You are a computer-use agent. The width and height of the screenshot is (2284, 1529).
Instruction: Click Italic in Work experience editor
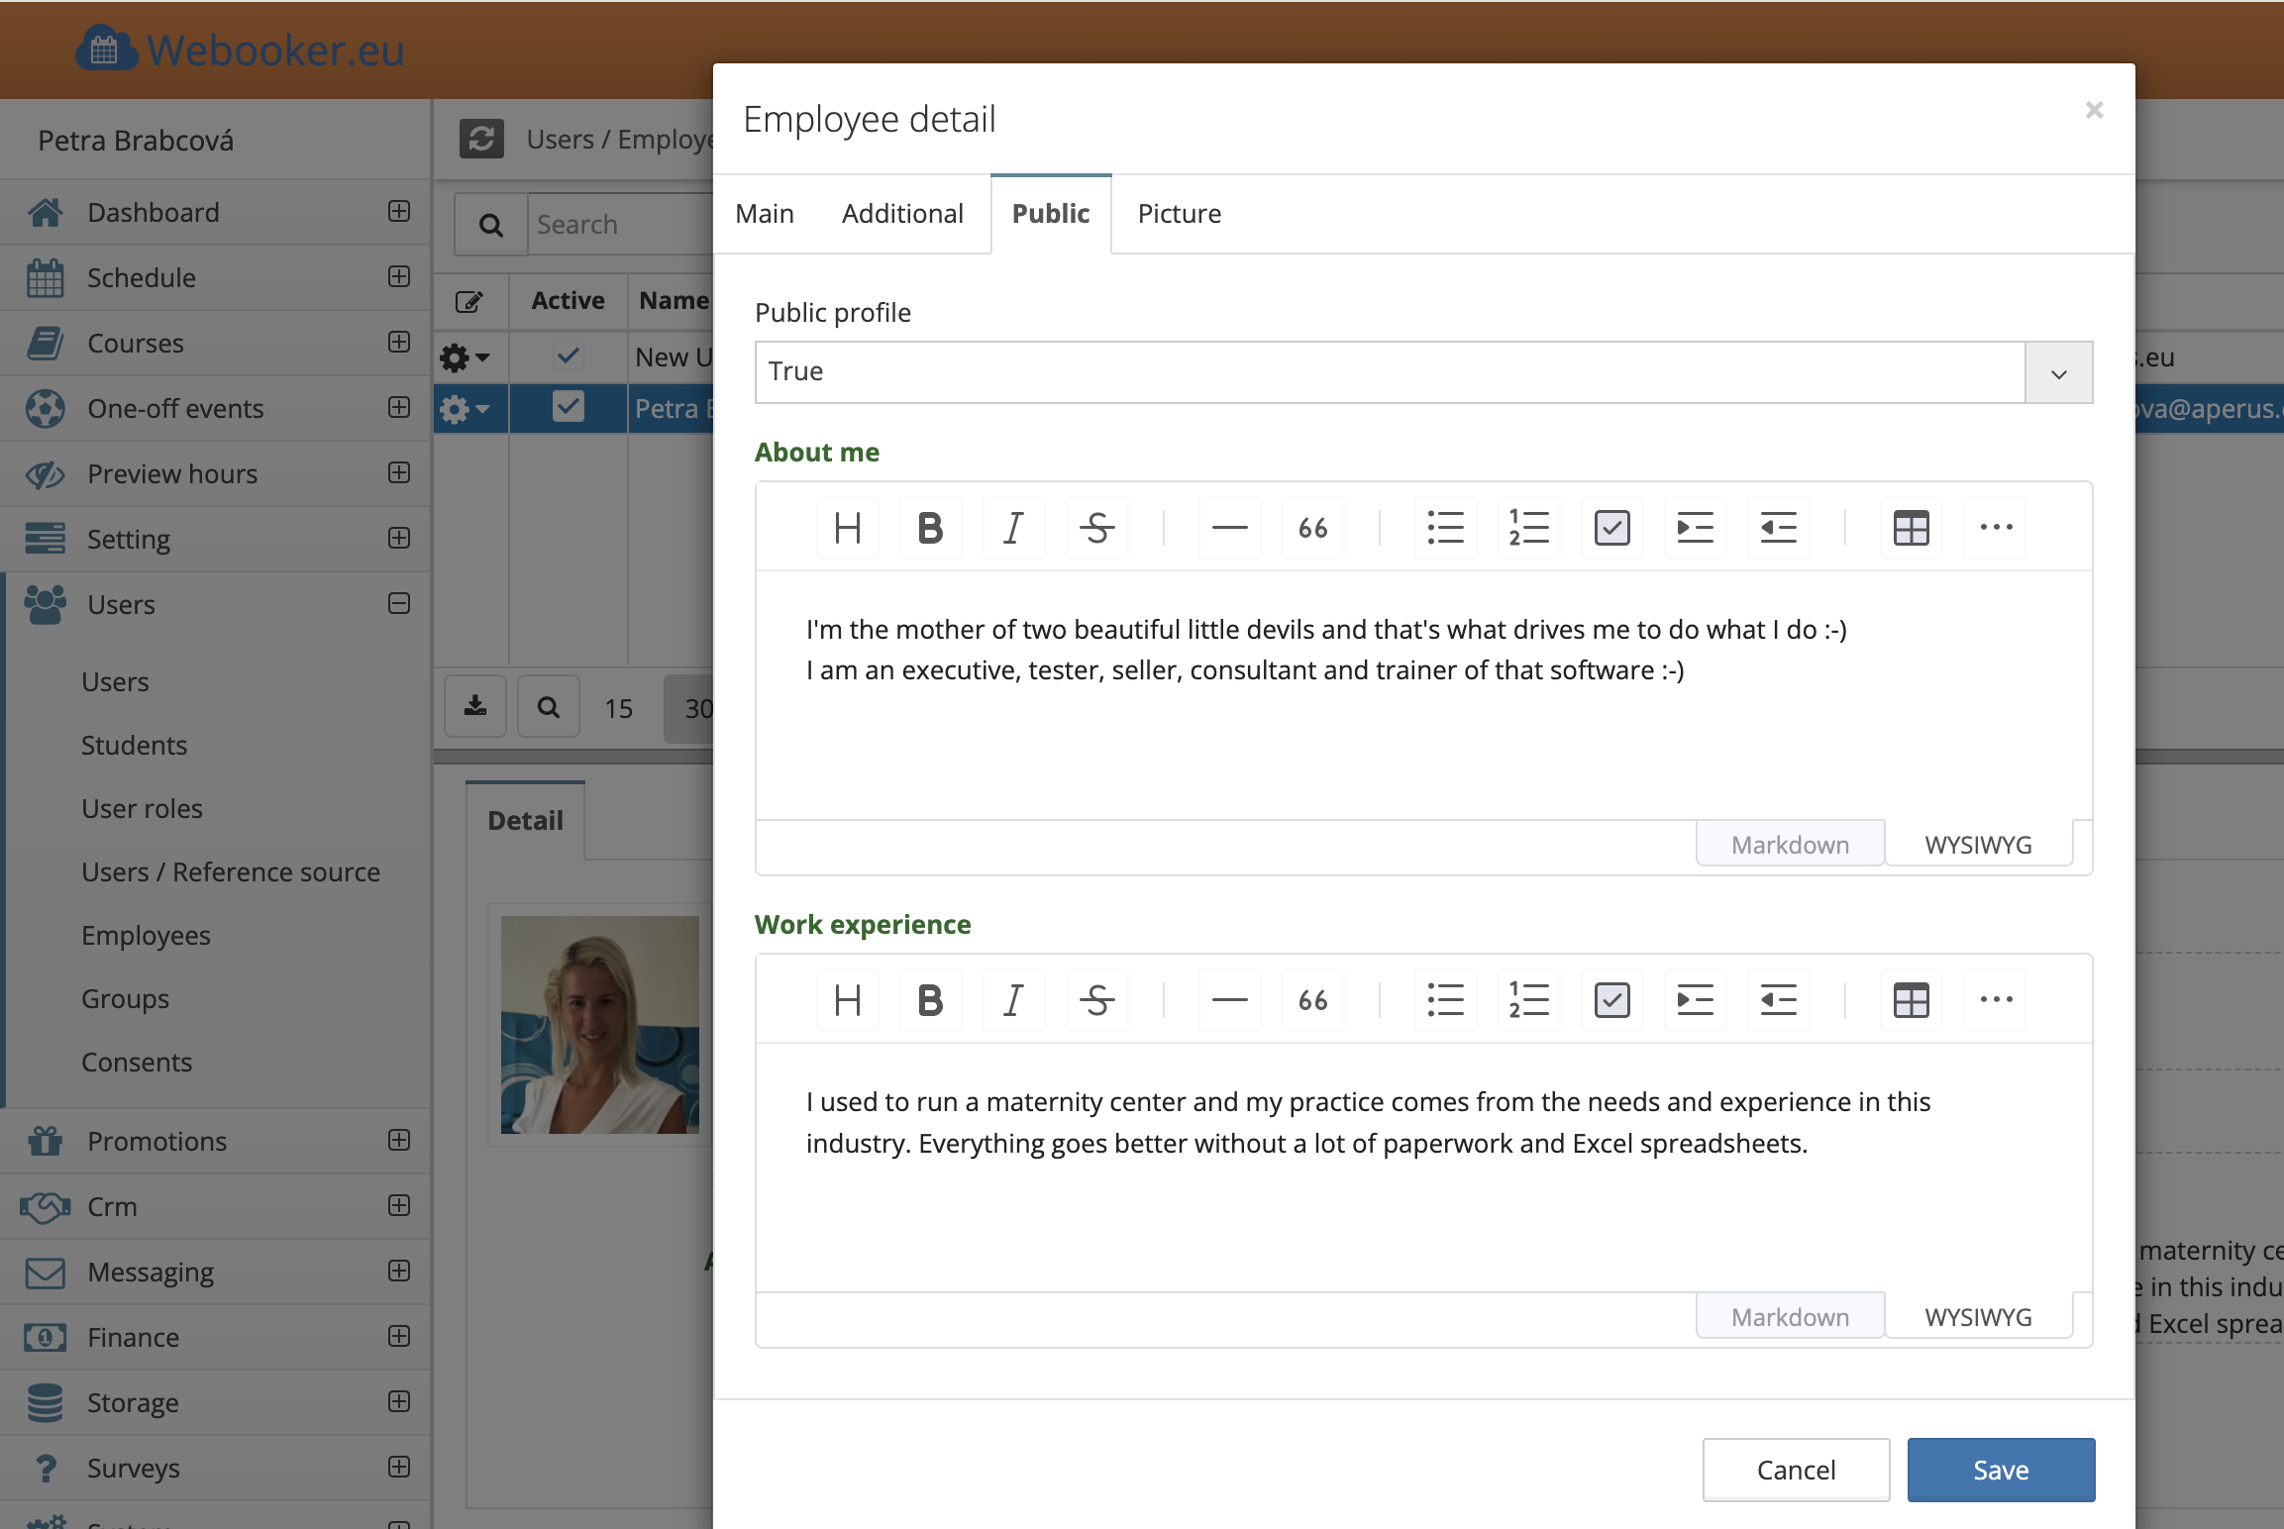coord(1013,1000)
